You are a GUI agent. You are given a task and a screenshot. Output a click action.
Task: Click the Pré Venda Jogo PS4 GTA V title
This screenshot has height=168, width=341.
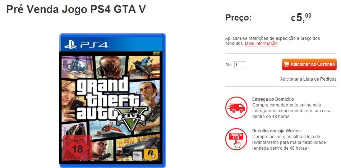(x=76, y=9)
